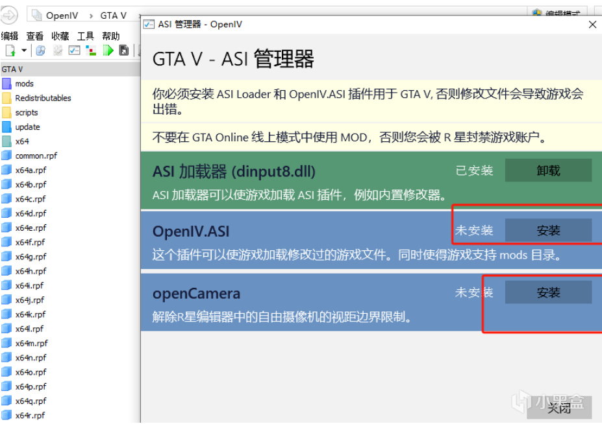Click the mods folder icon
602x424 pixels.
(6, 84)
